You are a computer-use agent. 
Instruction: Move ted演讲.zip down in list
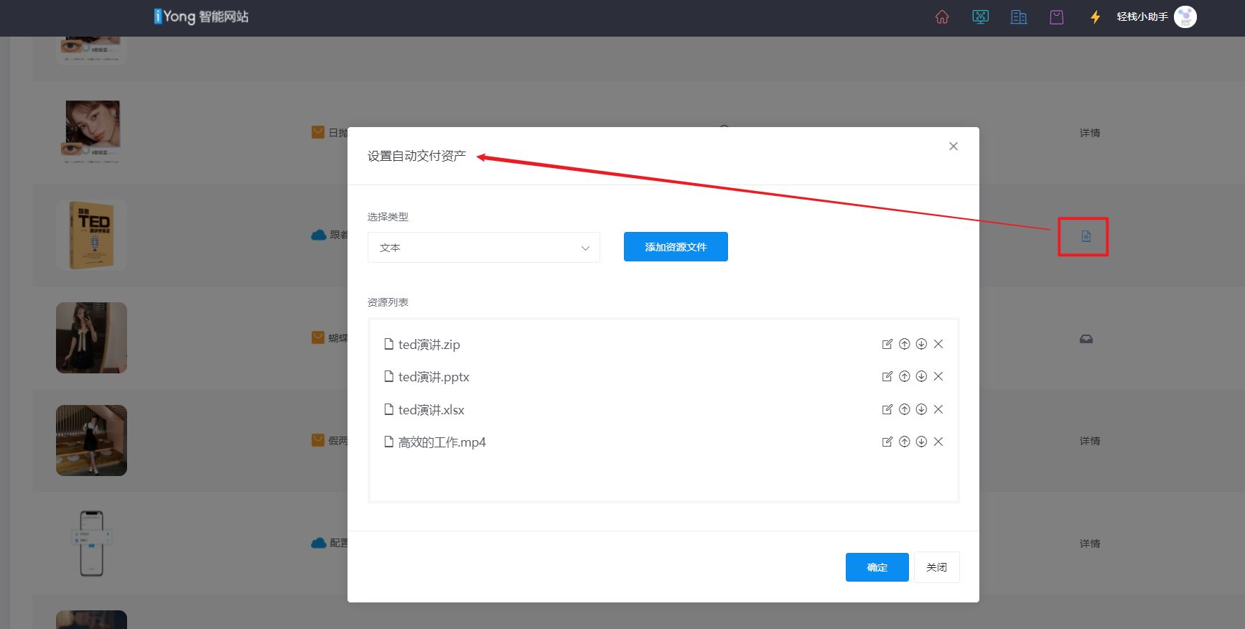click(x=921, y=344)
